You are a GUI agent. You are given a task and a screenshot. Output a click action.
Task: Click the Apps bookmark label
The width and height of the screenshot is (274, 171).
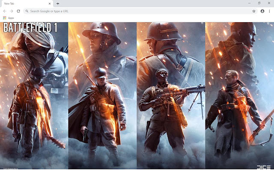coord(11,18)
